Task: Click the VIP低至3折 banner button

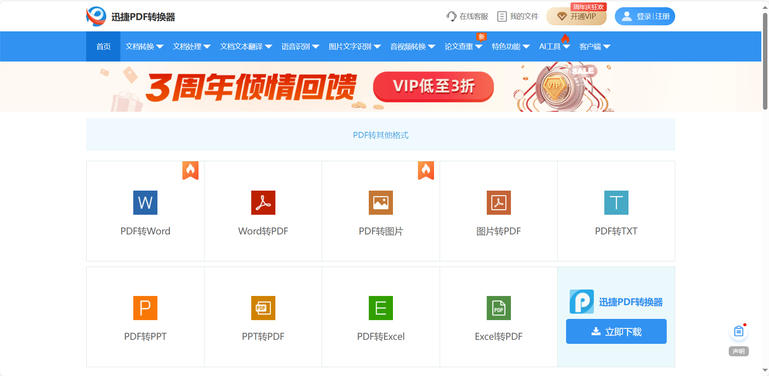Action: click(x=434, y=86)
